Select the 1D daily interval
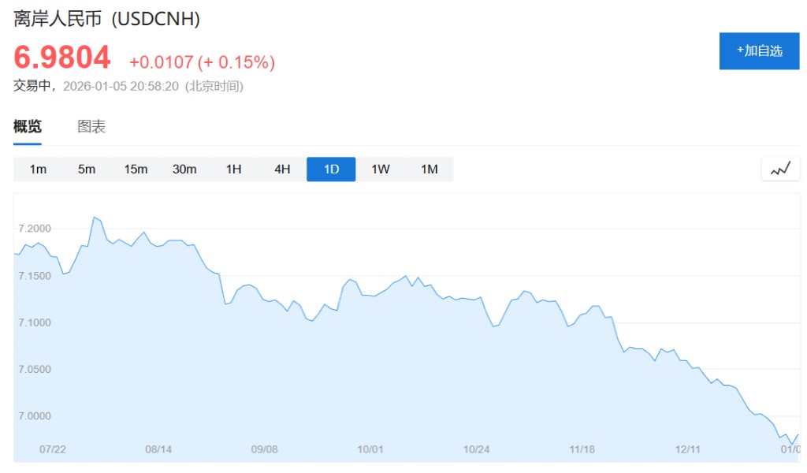The height and width of the screenshot is (473, 807). (331, 169)
